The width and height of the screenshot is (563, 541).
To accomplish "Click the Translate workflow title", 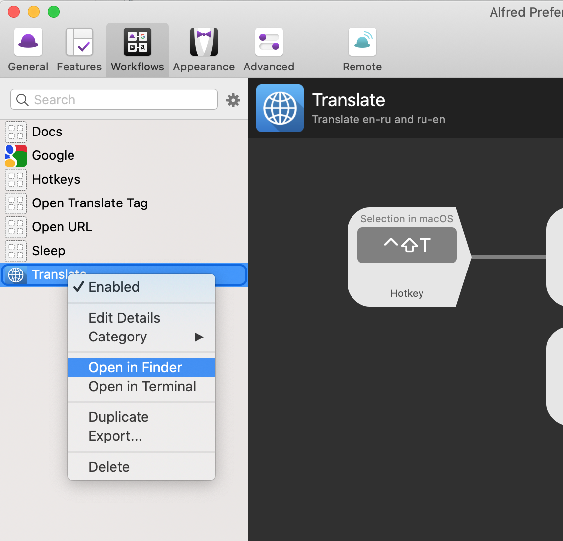I will (x=349, y=100).
